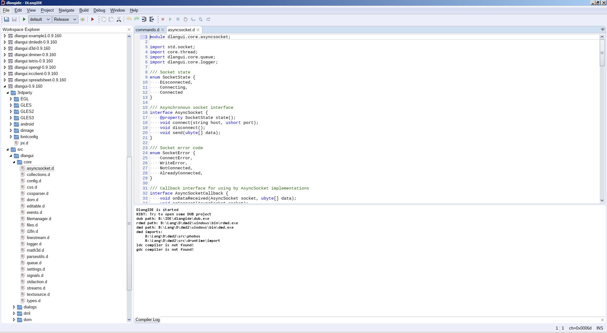Collapse the dlangui-0.9.160 project node
Viewport: 607px width, 333px height.
pyautogui.click(x=5, y=86)
